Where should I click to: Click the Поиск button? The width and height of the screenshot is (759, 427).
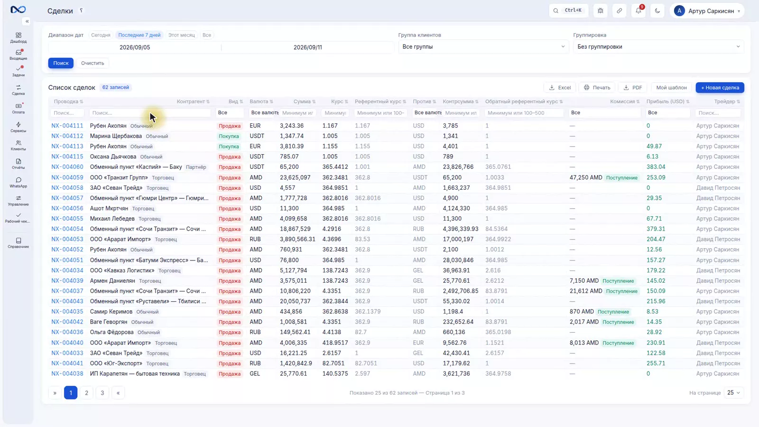(61, 63)
